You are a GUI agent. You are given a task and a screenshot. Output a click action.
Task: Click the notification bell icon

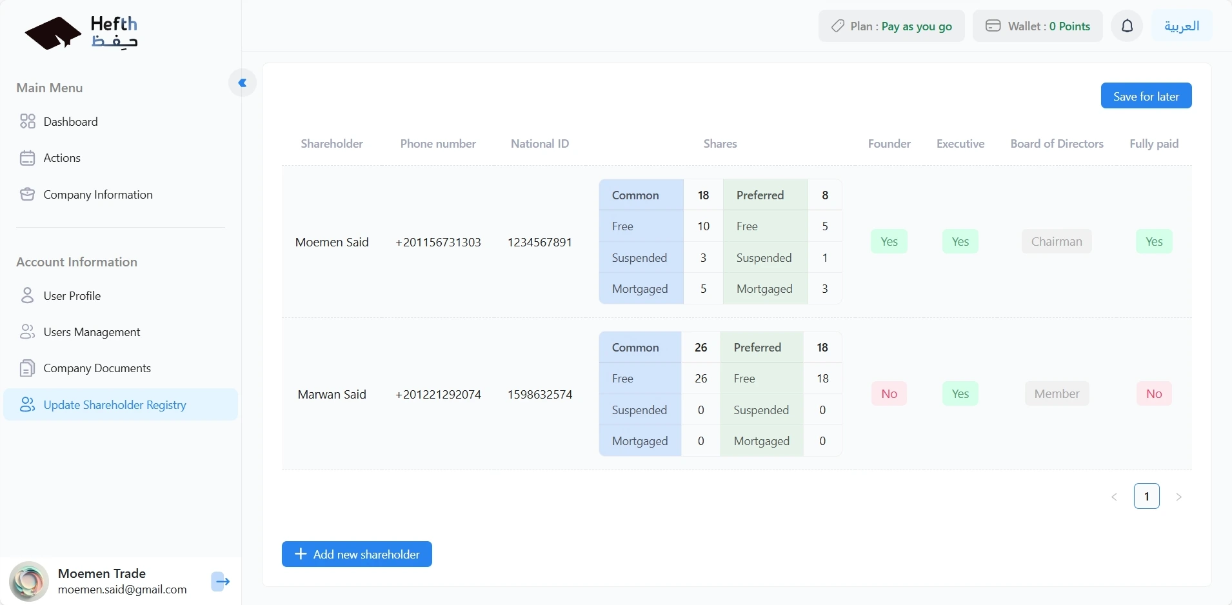pyautogui.click(x=1127, y=26)
